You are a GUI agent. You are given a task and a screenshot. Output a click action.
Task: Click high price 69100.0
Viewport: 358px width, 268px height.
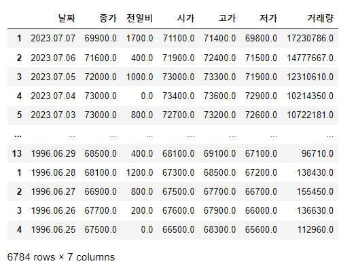pyautogui.click(x=219, y=153)
